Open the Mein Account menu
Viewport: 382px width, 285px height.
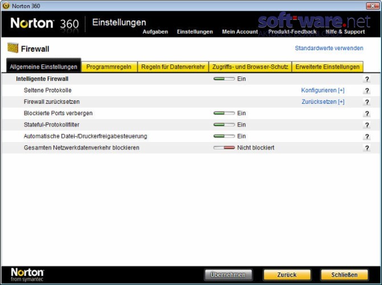240,32
